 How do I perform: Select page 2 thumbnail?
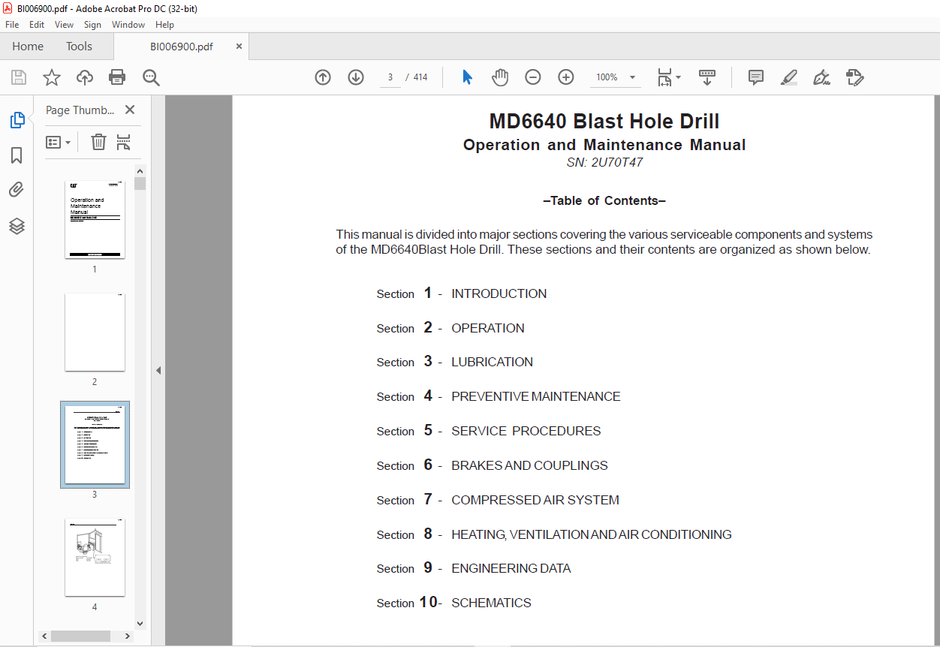point(95,332)
